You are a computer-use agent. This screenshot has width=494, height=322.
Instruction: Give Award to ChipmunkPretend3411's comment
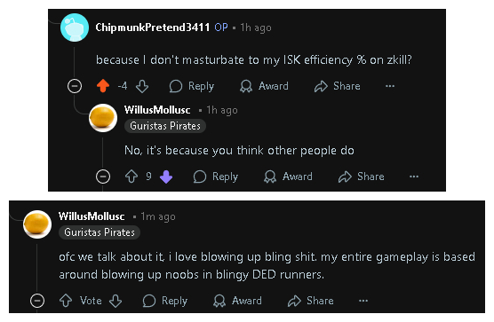click(264, 86)
